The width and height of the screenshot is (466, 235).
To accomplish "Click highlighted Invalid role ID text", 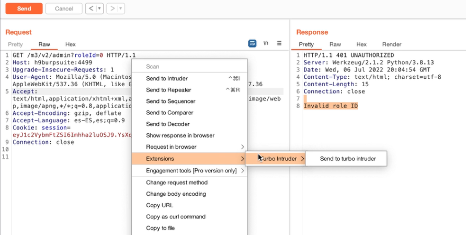I will (331, 106).
